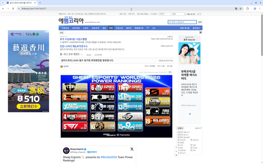The width and height of the screenshot is (263, 164).
Task: Open Chrome three-dot menu
Action: (x=260, y=8)
